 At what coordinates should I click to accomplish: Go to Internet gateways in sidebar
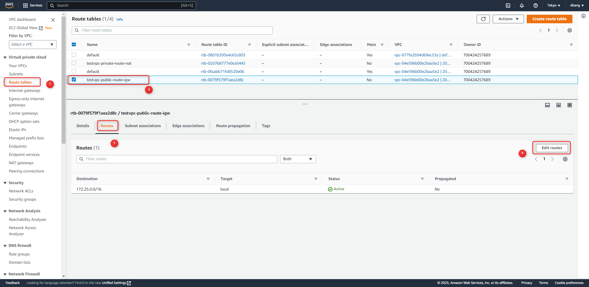[x=25, y=91]
